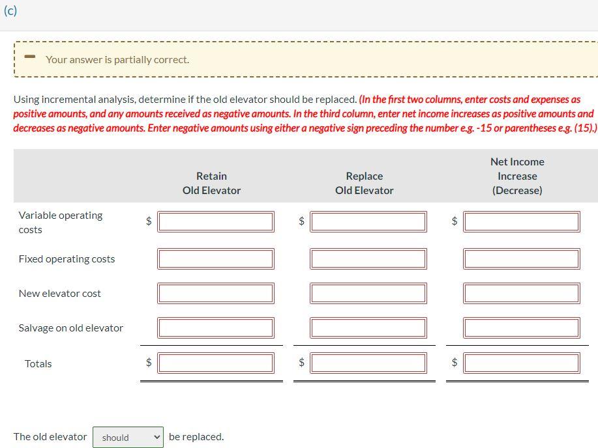Click the Variable operating costs Retain Old Elevator field
598x448 pixels.
click(217, 221)
